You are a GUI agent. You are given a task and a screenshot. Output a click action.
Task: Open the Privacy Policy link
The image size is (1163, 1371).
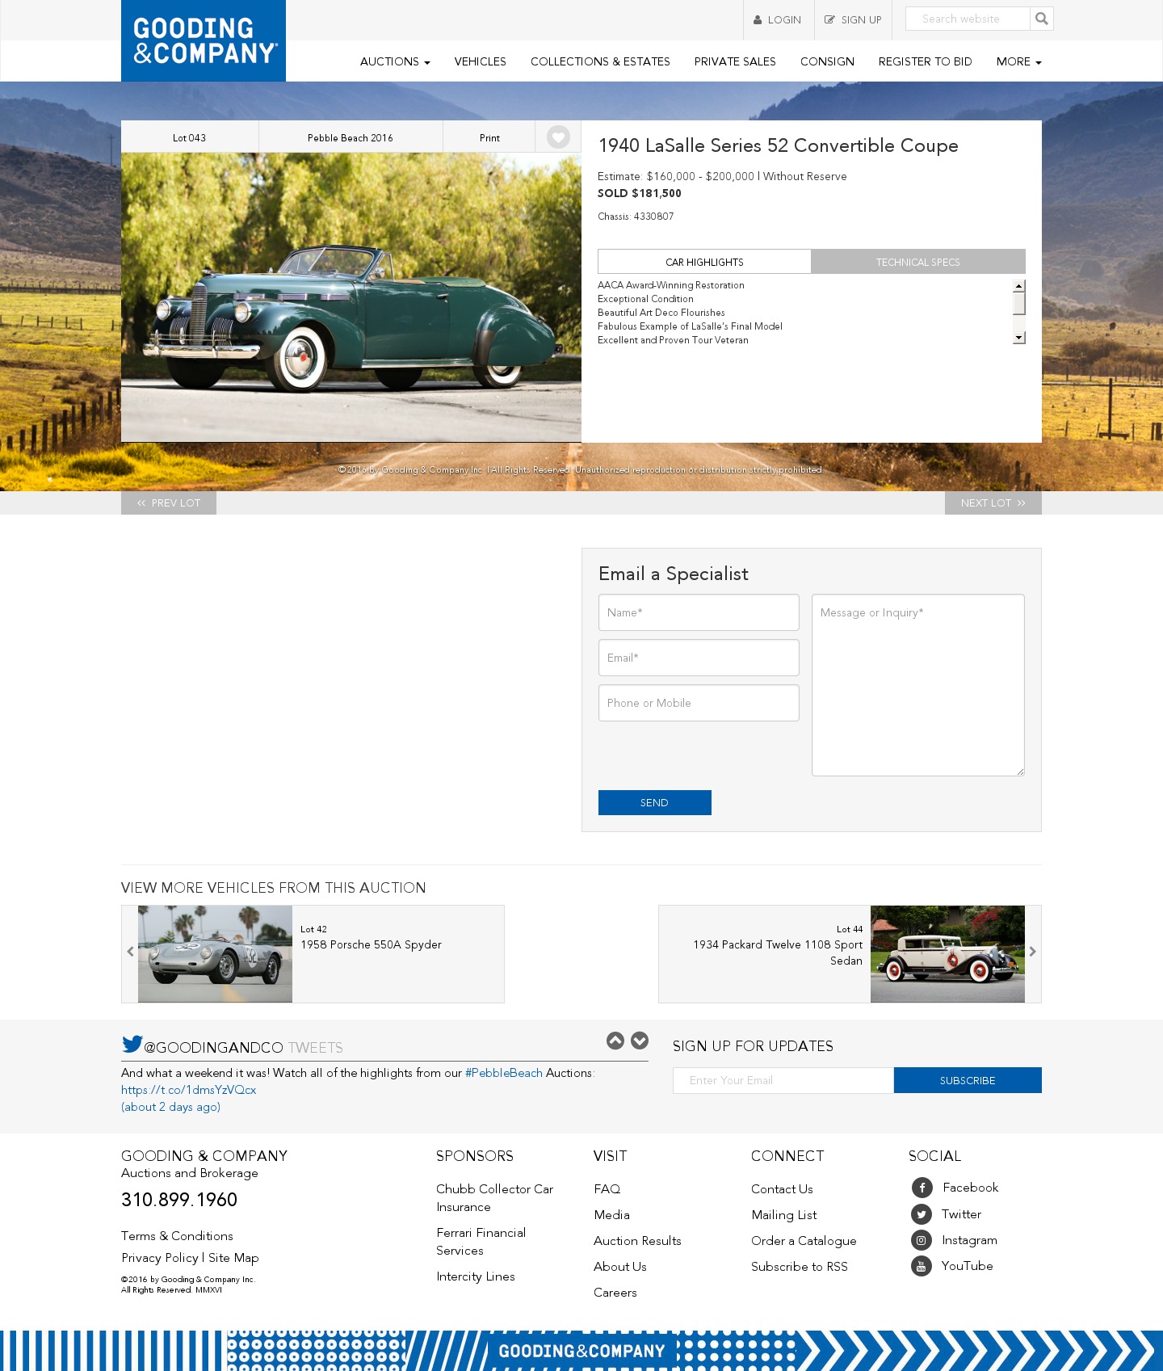(160, 1258)
